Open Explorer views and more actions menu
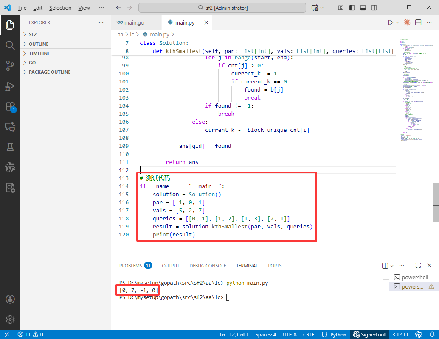 tap(101, 22)
